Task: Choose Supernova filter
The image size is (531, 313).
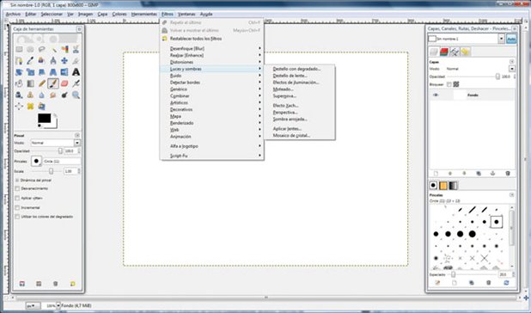Action: (284, 95)
